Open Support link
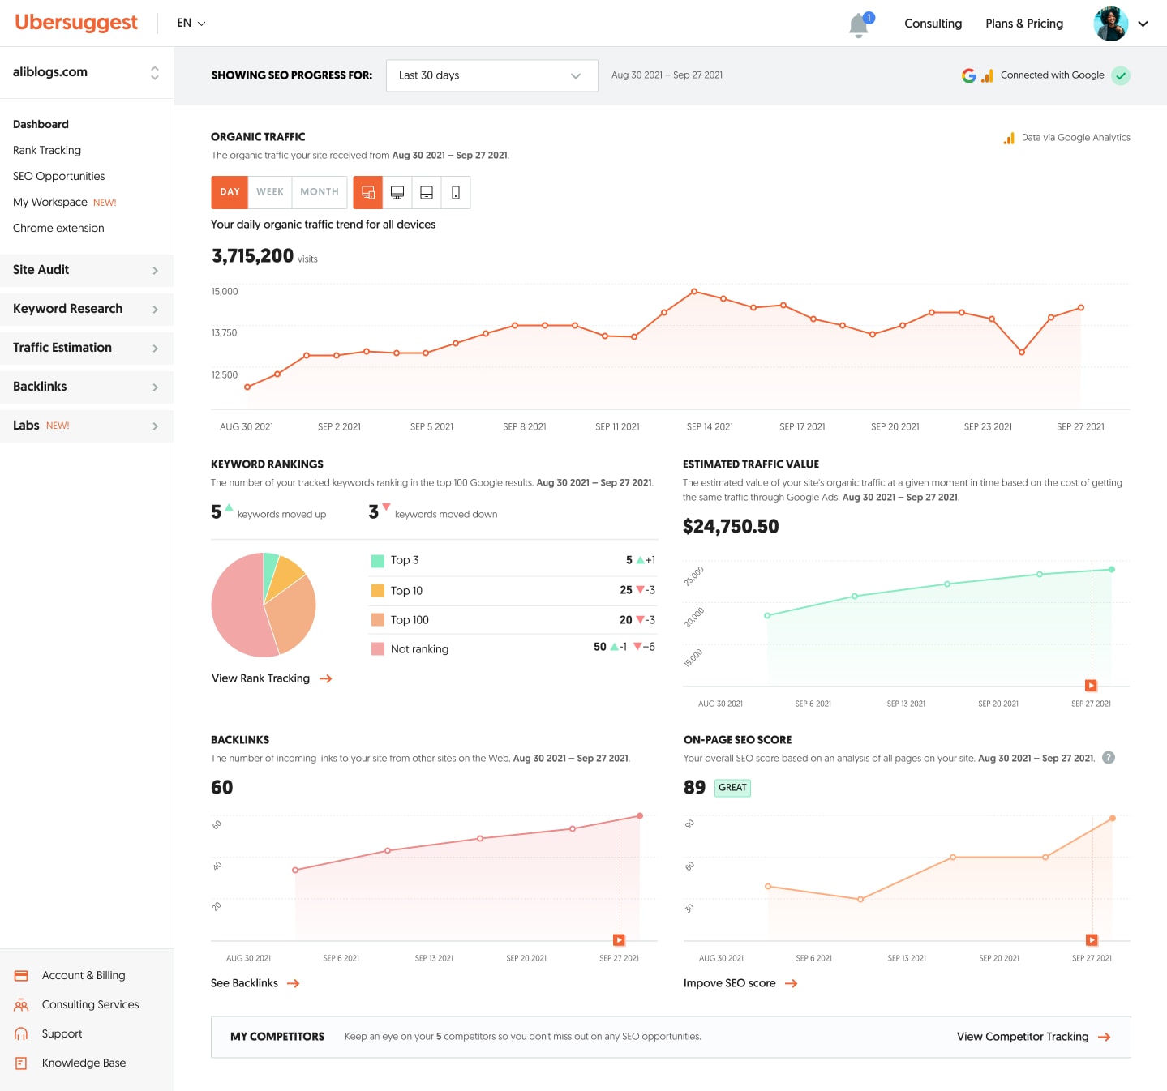This screenshot has height=1091, width=1167. click(x=62, y=1034)
